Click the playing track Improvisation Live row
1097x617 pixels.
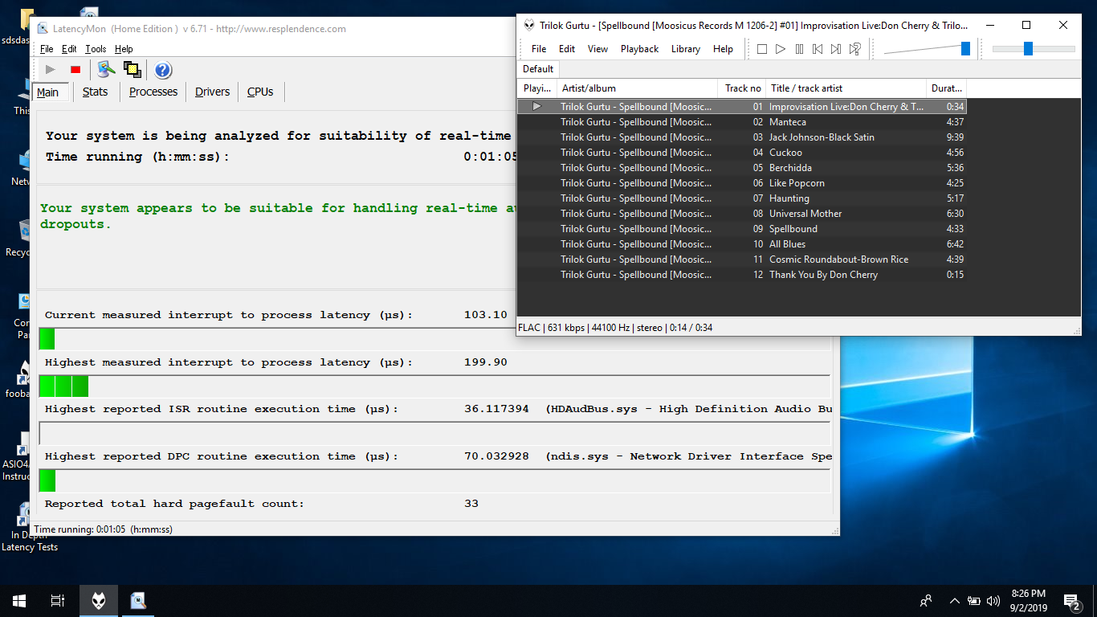[742, 107]
